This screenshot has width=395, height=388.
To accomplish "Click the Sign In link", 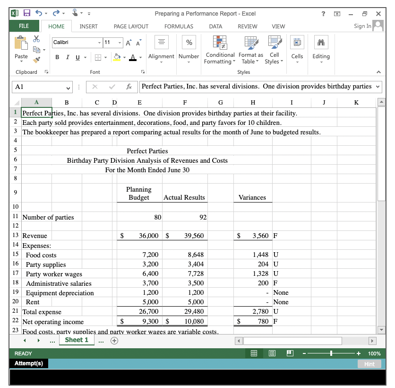I will [362, 26].
